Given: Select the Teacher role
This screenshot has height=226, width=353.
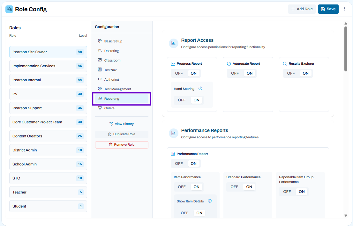Looking at the screenshot, I should 48,192.
